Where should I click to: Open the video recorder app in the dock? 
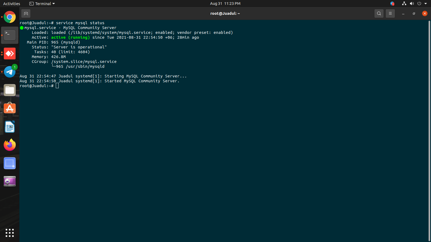[10, 181]
